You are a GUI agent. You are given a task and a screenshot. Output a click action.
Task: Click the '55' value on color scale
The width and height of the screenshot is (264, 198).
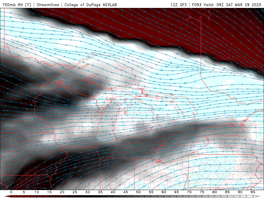[x=151, y=192]
